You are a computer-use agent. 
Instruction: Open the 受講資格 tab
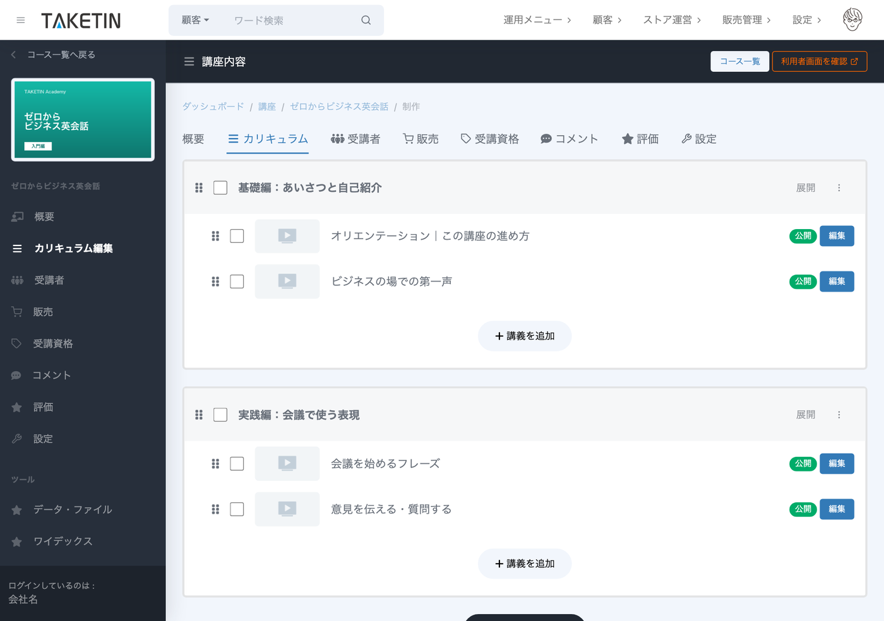pyautogui.click(x=489, y=139)
